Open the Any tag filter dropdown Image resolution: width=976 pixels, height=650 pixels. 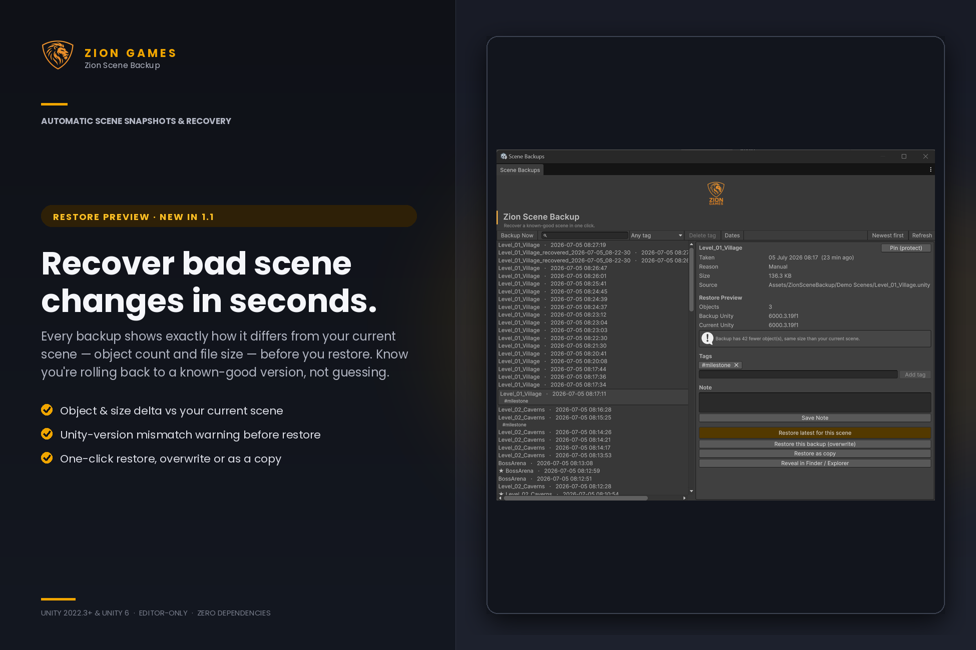coord(656,235)
